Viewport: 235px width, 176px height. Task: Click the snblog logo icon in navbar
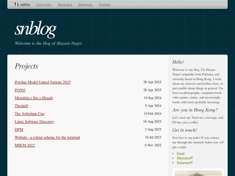tap(17, 4)
